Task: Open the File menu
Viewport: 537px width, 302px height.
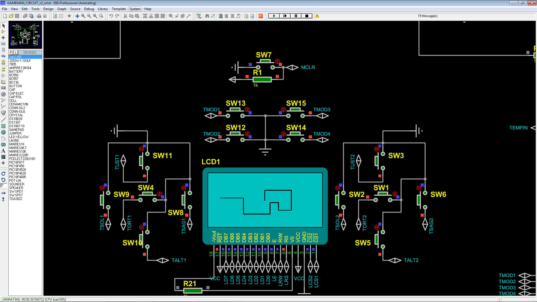Action: [4, 9]
